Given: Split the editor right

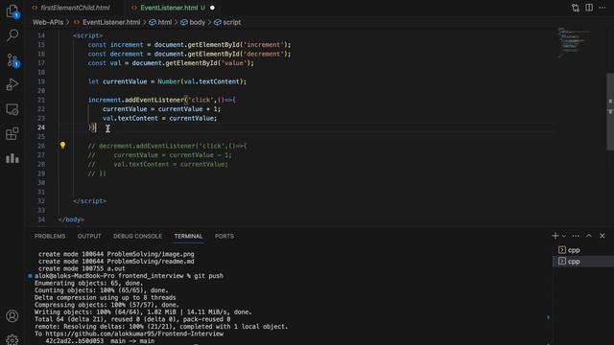Looking at the screenshot, I should point(589,8).
